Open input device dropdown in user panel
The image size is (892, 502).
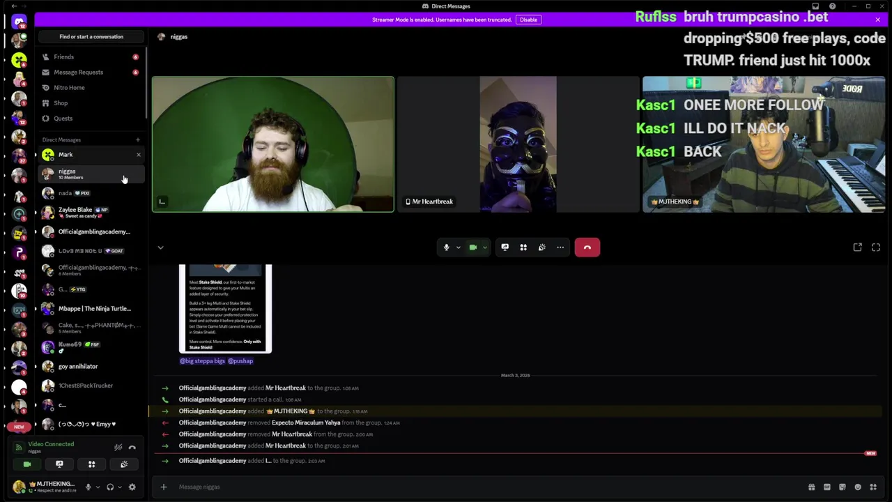pos(98,487)
